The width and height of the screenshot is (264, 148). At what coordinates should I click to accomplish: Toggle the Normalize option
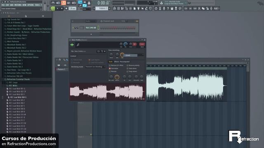[113, 69]
